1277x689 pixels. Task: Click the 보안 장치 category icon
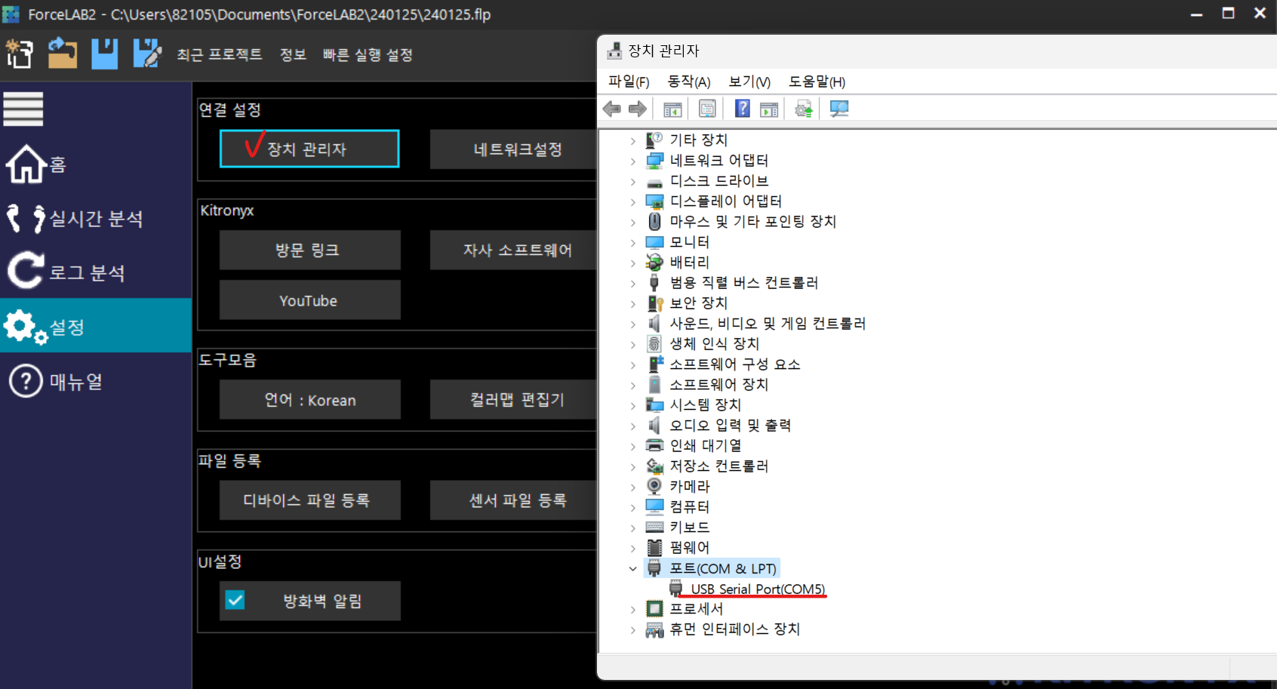point(654,303)
